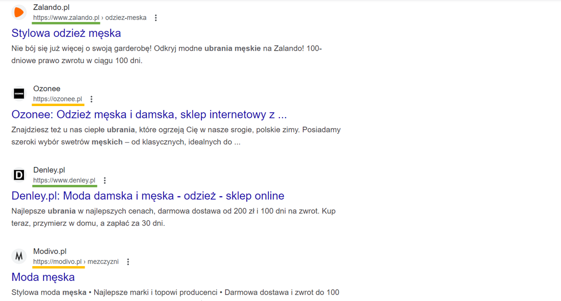Click the https://modivo.pl › mezczyzni URL

(x=76, y=262)
